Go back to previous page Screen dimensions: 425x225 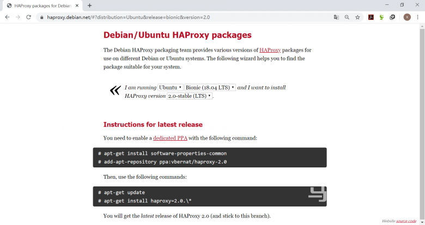pyautogui.click(x=7, y=17)
